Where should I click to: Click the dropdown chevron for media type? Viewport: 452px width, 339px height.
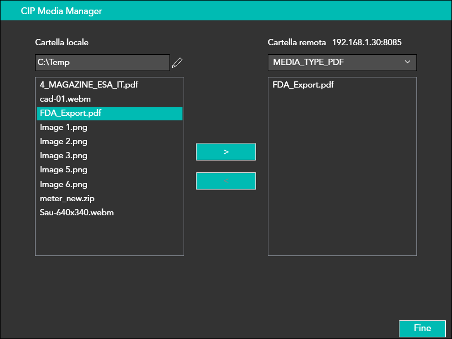tap(407, 62)
